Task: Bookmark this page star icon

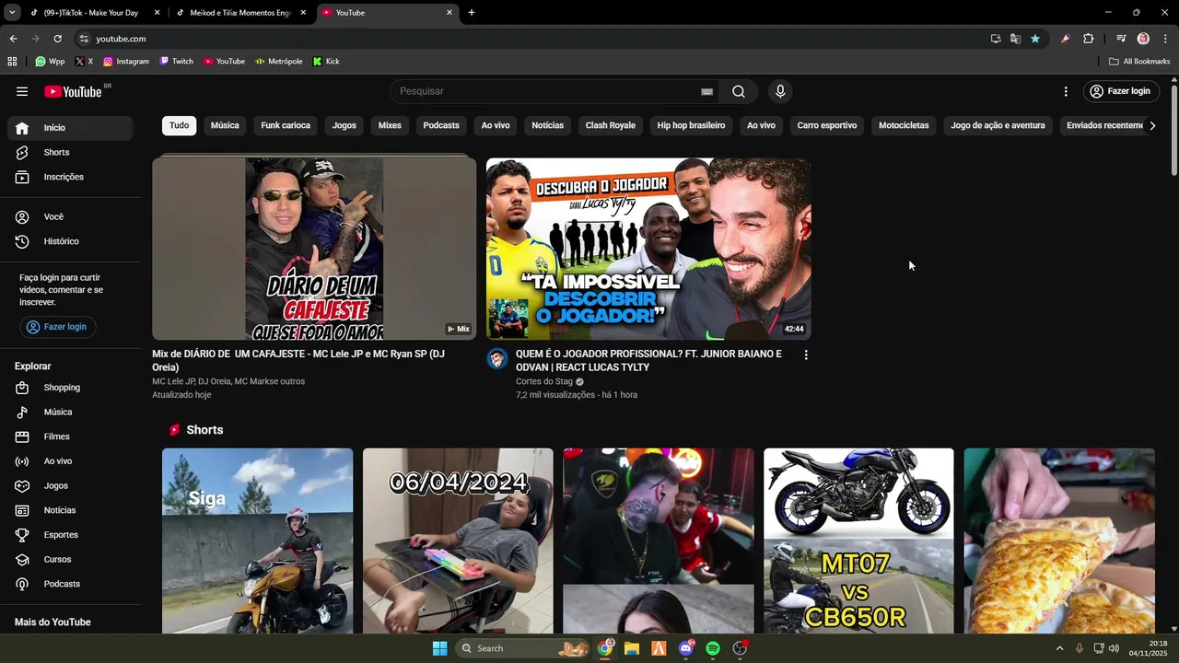Action: (1035, 39)
